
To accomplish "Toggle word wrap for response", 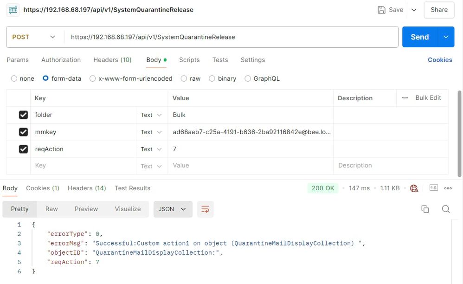I will click(205, 209).
